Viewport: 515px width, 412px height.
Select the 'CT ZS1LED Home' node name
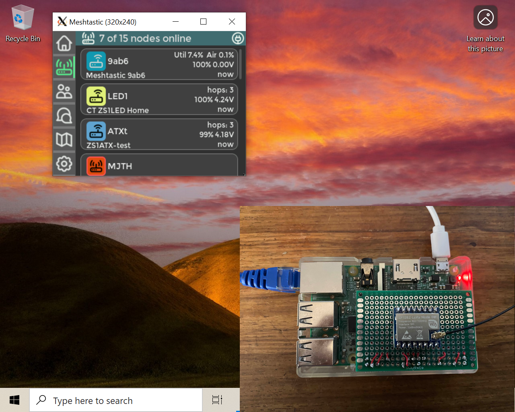tap(117, 110)
